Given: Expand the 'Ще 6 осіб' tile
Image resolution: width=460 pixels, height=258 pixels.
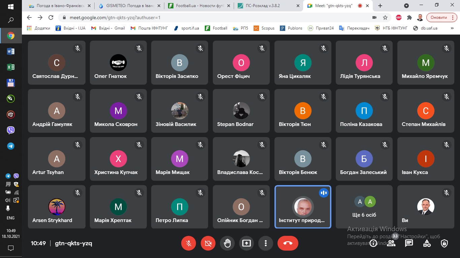Looking at the screenshot, I should tap(364, 207).
